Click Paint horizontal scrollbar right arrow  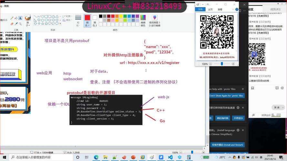tap(204, 148)
